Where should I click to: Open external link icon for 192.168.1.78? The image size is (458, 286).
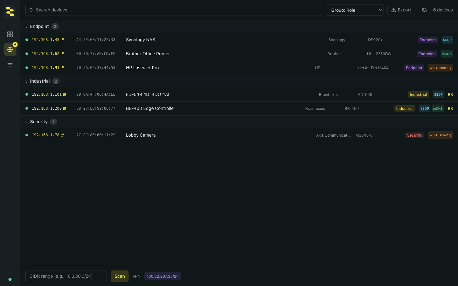pyautogui.click(x=62, y=135)
